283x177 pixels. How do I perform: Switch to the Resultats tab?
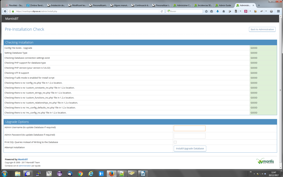click(x=14, y=5)
